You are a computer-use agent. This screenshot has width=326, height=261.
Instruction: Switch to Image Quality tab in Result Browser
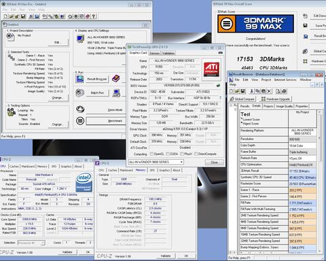pyautogui.click(x=285, y=106)
